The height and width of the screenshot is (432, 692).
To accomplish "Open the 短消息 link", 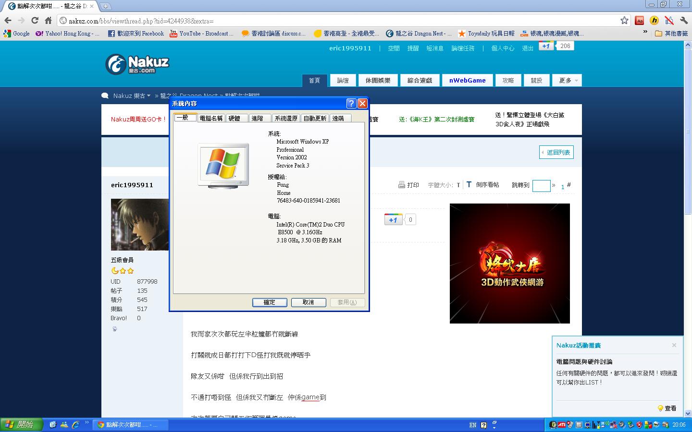I will tap(435, 48).
